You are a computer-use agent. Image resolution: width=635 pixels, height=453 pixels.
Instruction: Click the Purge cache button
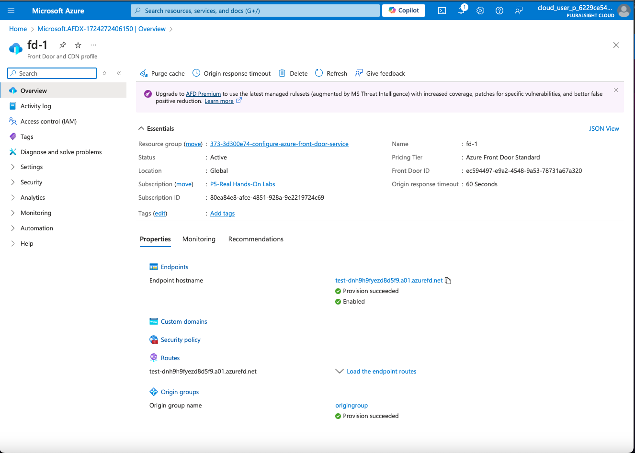click(162, 73)
